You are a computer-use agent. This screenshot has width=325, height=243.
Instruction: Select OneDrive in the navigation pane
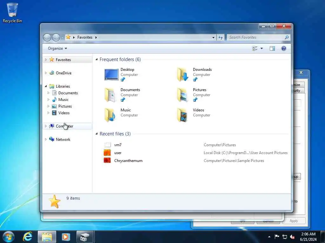pyautogui.click(x=63, y=73)
